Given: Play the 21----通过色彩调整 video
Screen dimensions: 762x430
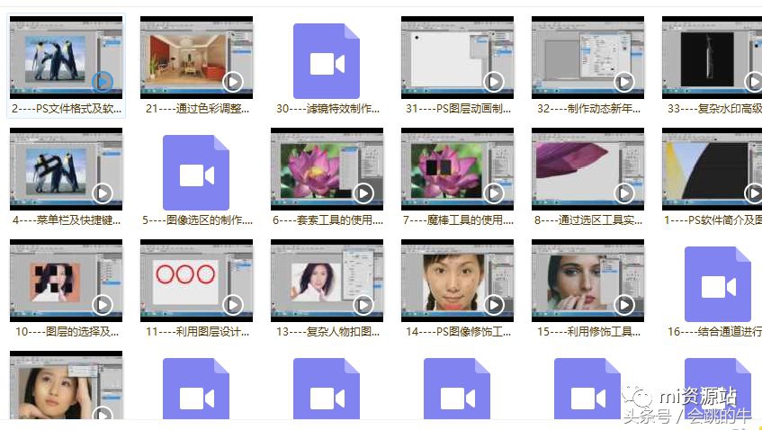Looking at the screenshot, I should point(233,82).
